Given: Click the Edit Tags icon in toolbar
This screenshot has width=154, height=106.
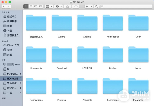Looking at the screenshot, I should 76,6.
